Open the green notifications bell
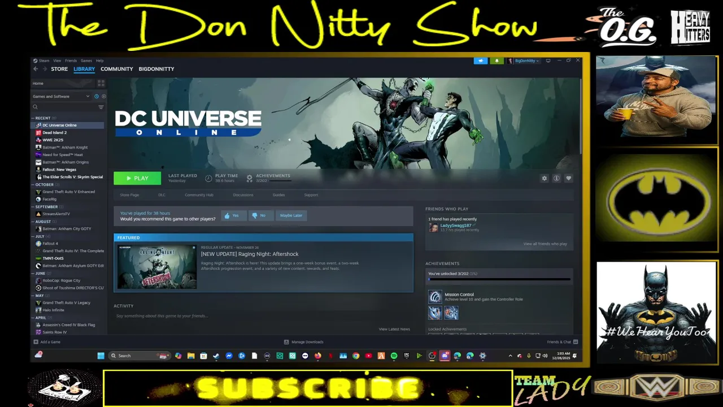The image size is (723, 407). (x=497, y=60)
